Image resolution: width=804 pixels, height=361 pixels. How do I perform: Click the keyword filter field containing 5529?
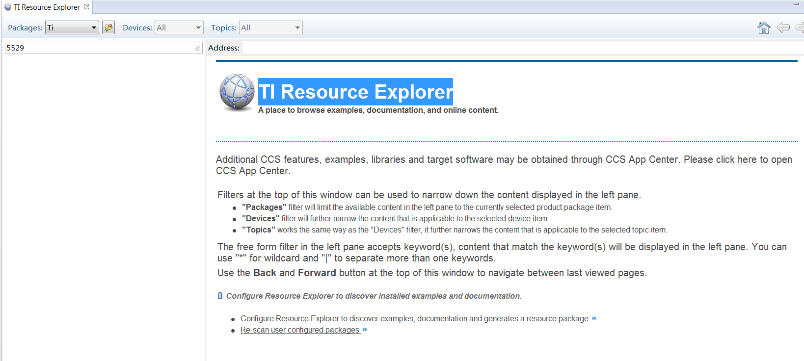pos(104,48)
